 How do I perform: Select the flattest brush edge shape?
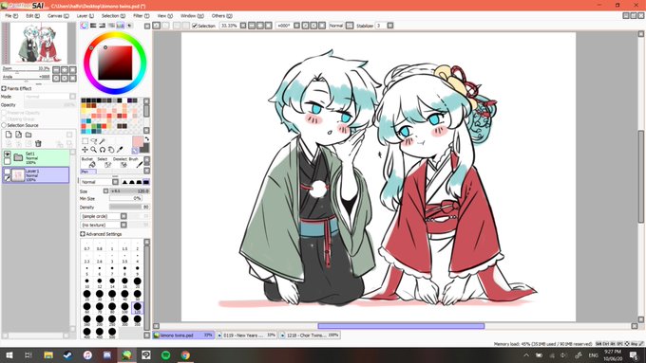tap(146, 182)
